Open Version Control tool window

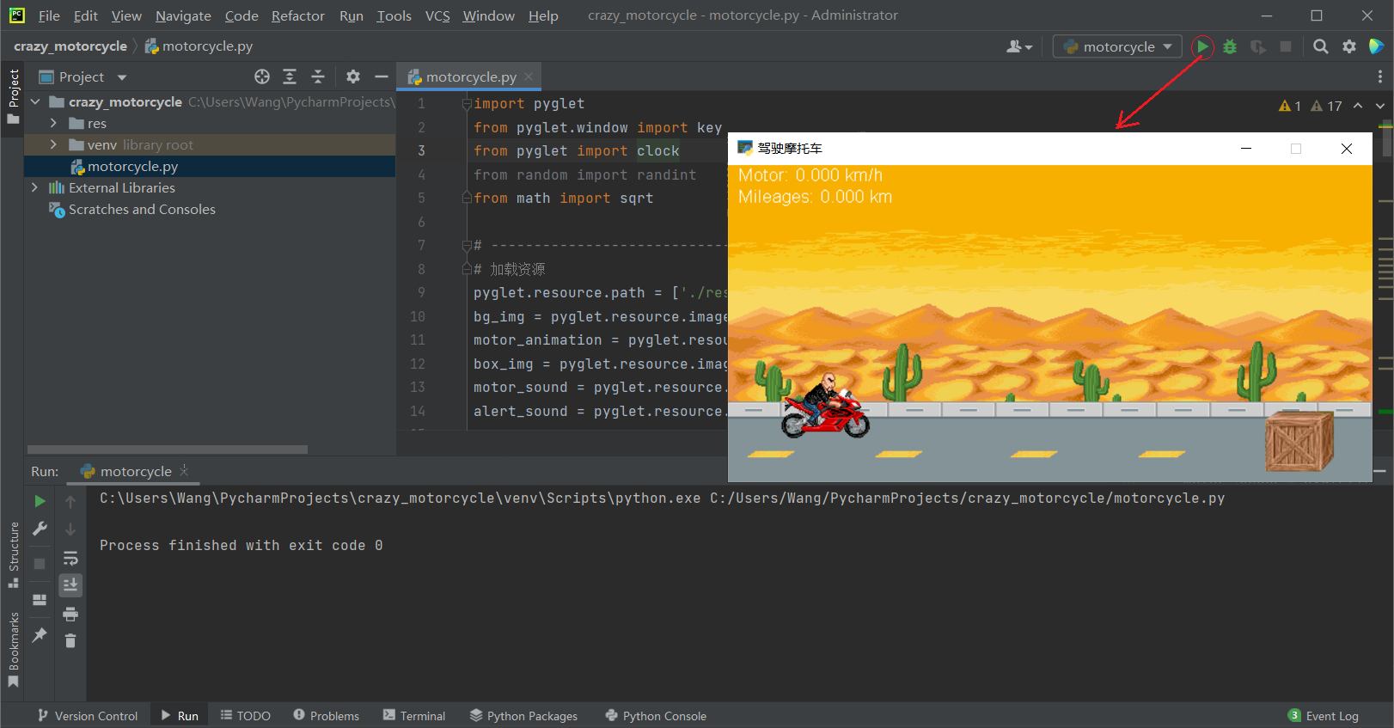[x=87, y=716]
